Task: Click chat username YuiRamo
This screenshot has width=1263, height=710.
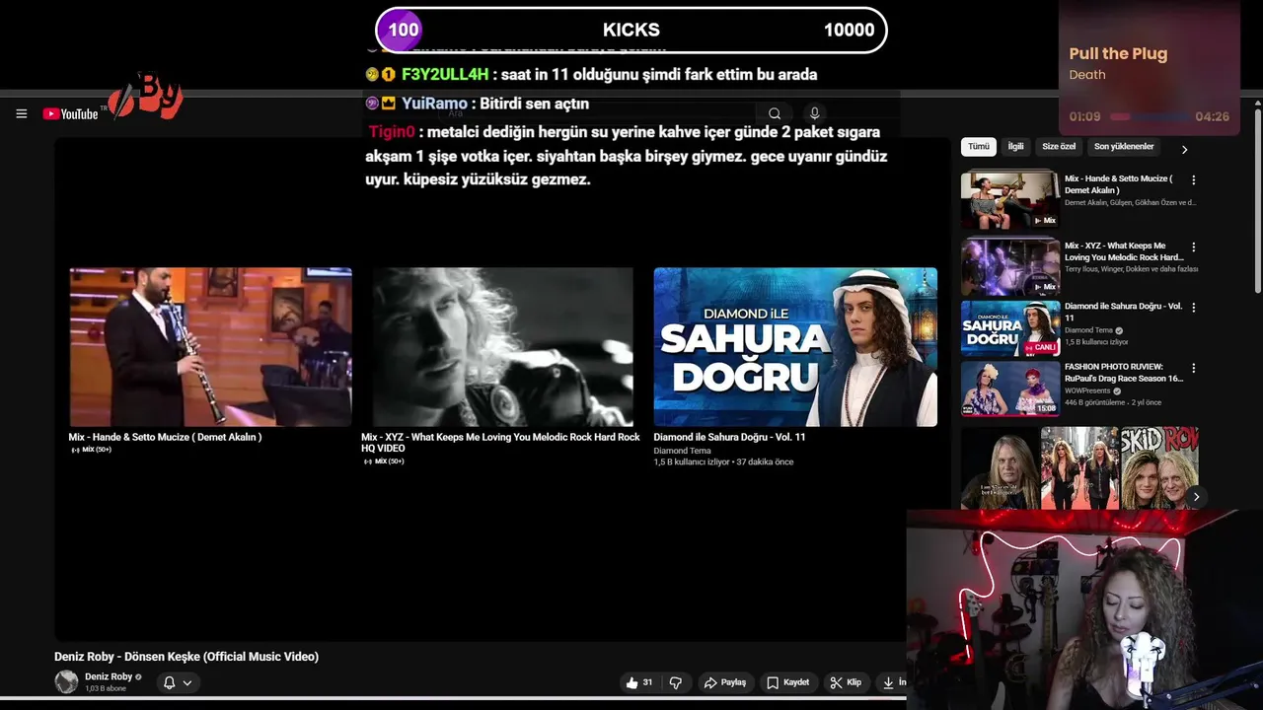Action: (x=434, y=104)
